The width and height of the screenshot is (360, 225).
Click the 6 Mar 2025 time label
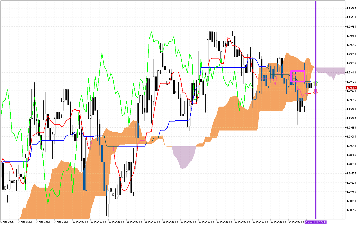[7, 222]
